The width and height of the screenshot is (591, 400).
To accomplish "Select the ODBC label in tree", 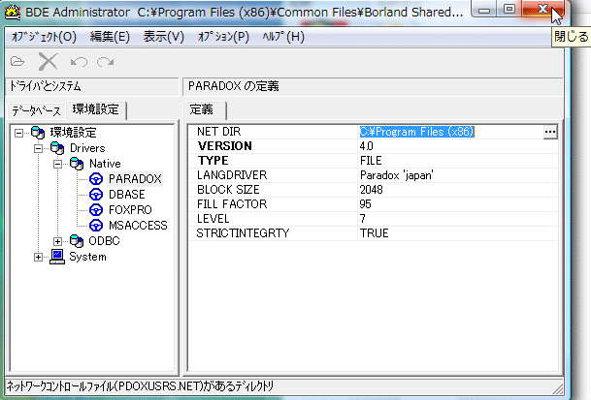I will coord(104,241).
